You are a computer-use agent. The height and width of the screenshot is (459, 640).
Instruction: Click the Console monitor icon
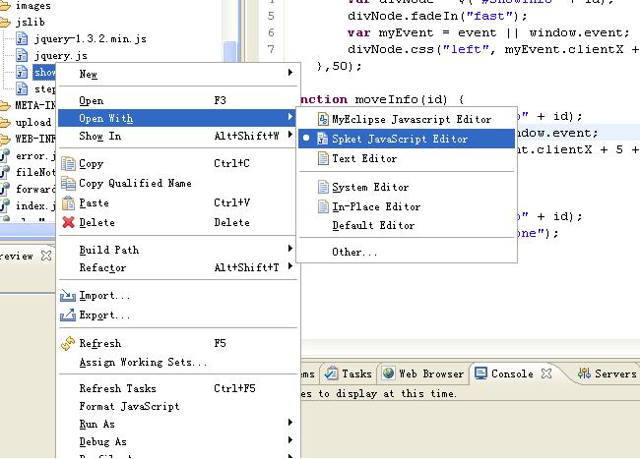pos(480,373)
